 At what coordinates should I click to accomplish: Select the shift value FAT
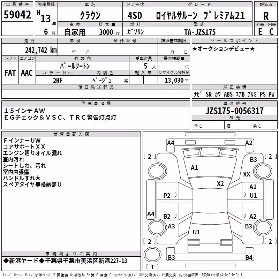point(10,73)
